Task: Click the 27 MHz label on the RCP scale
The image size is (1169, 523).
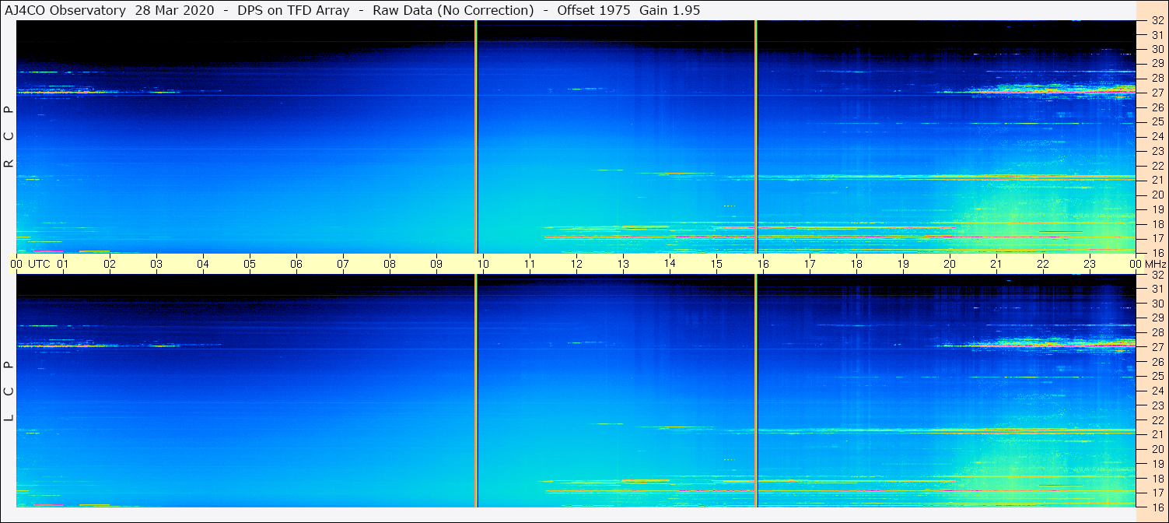Action: (x=1157, y=93)
